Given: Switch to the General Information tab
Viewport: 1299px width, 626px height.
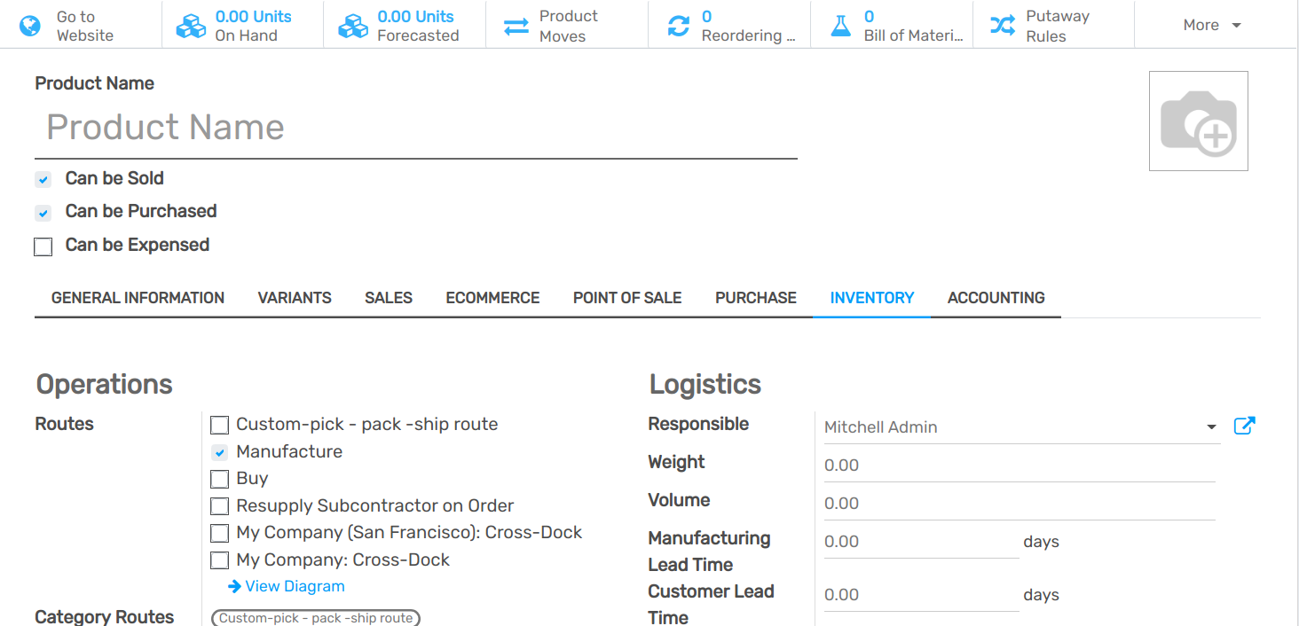Looking at the screenshot, I should tap(138, 298).
